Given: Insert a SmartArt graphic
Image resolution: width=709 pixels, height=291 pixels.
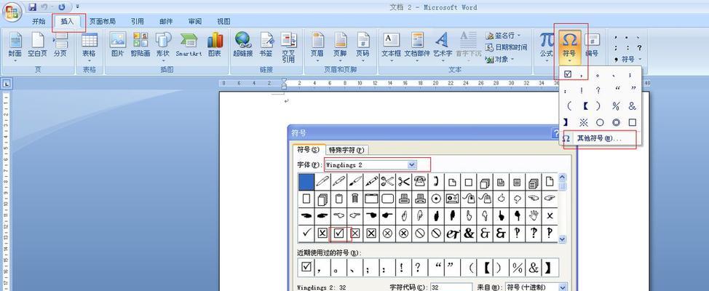Looking at the screenshot, I should point(189,45).
